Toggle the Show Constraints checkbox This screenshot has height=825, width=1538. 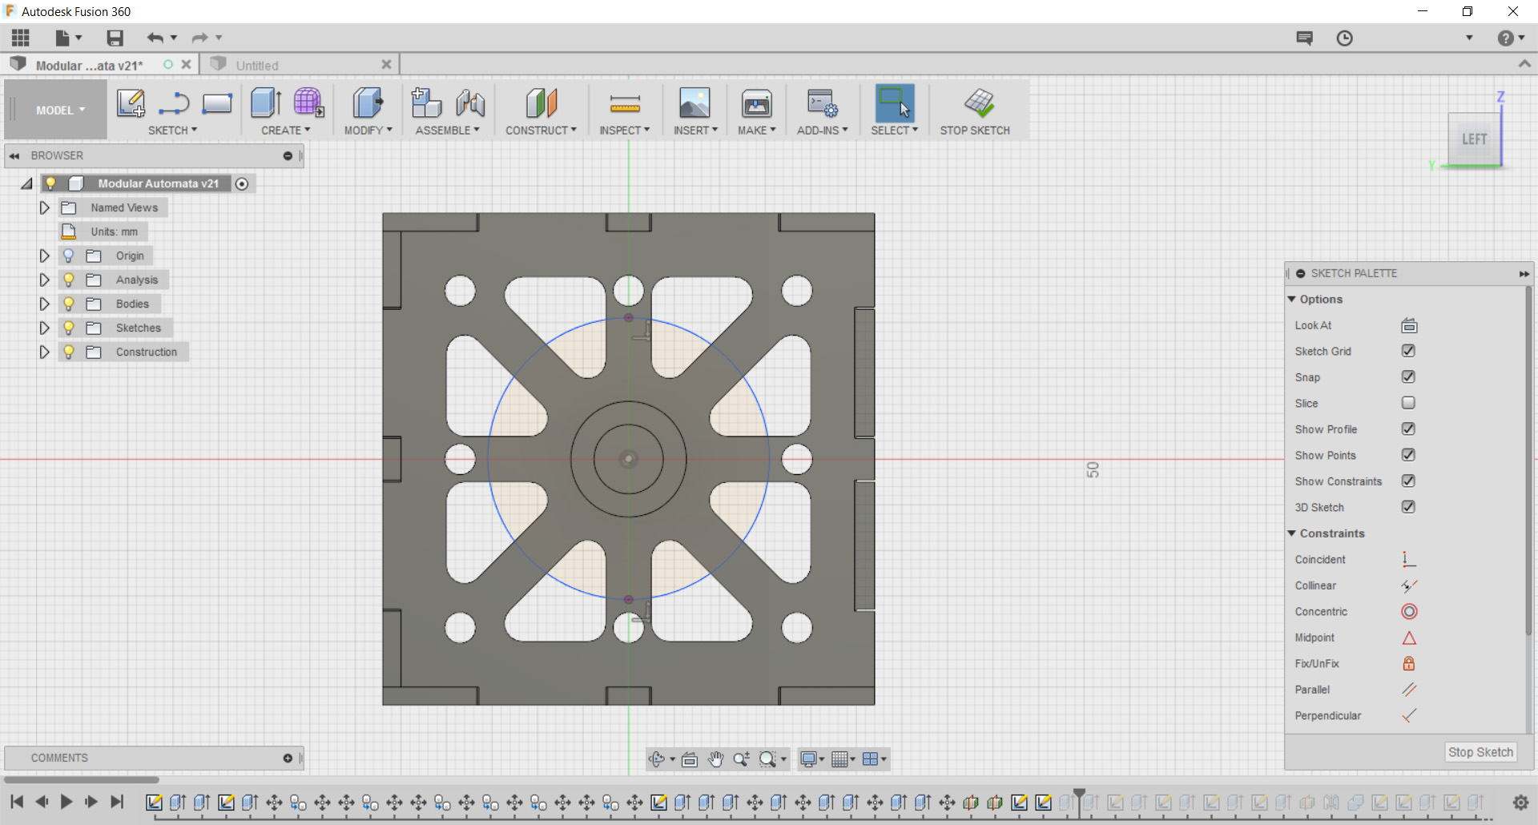[x=1408, y=481]
